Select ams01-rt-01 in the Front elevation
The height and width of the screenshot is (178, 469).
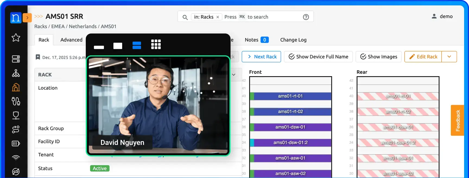pos(290,96)
